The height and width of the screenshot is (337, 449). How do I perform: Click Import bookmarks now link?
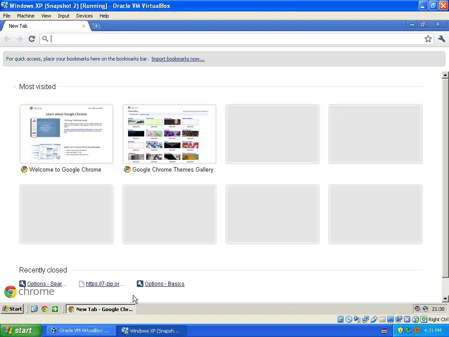pos(178,59)
